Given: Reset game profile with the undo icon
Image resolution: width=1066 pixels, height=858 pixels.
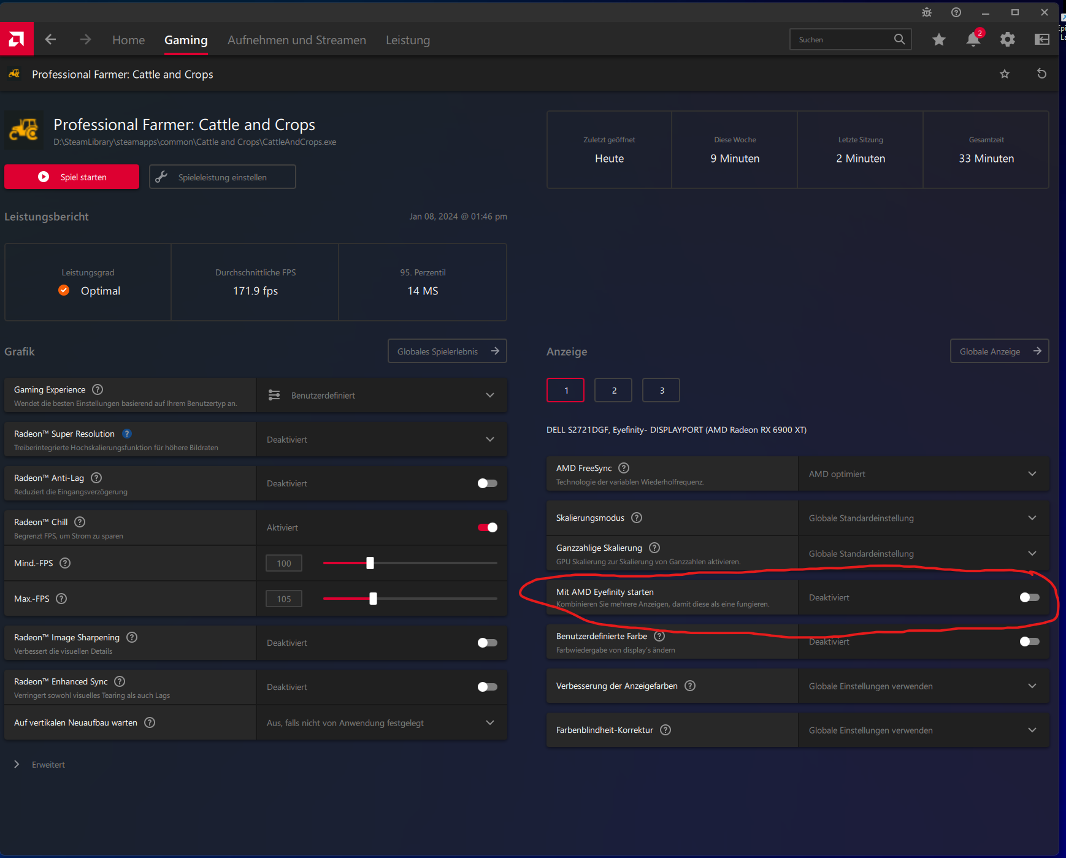Looking at the screenshot, I should pyautogui.click(x=1041, y=74).
